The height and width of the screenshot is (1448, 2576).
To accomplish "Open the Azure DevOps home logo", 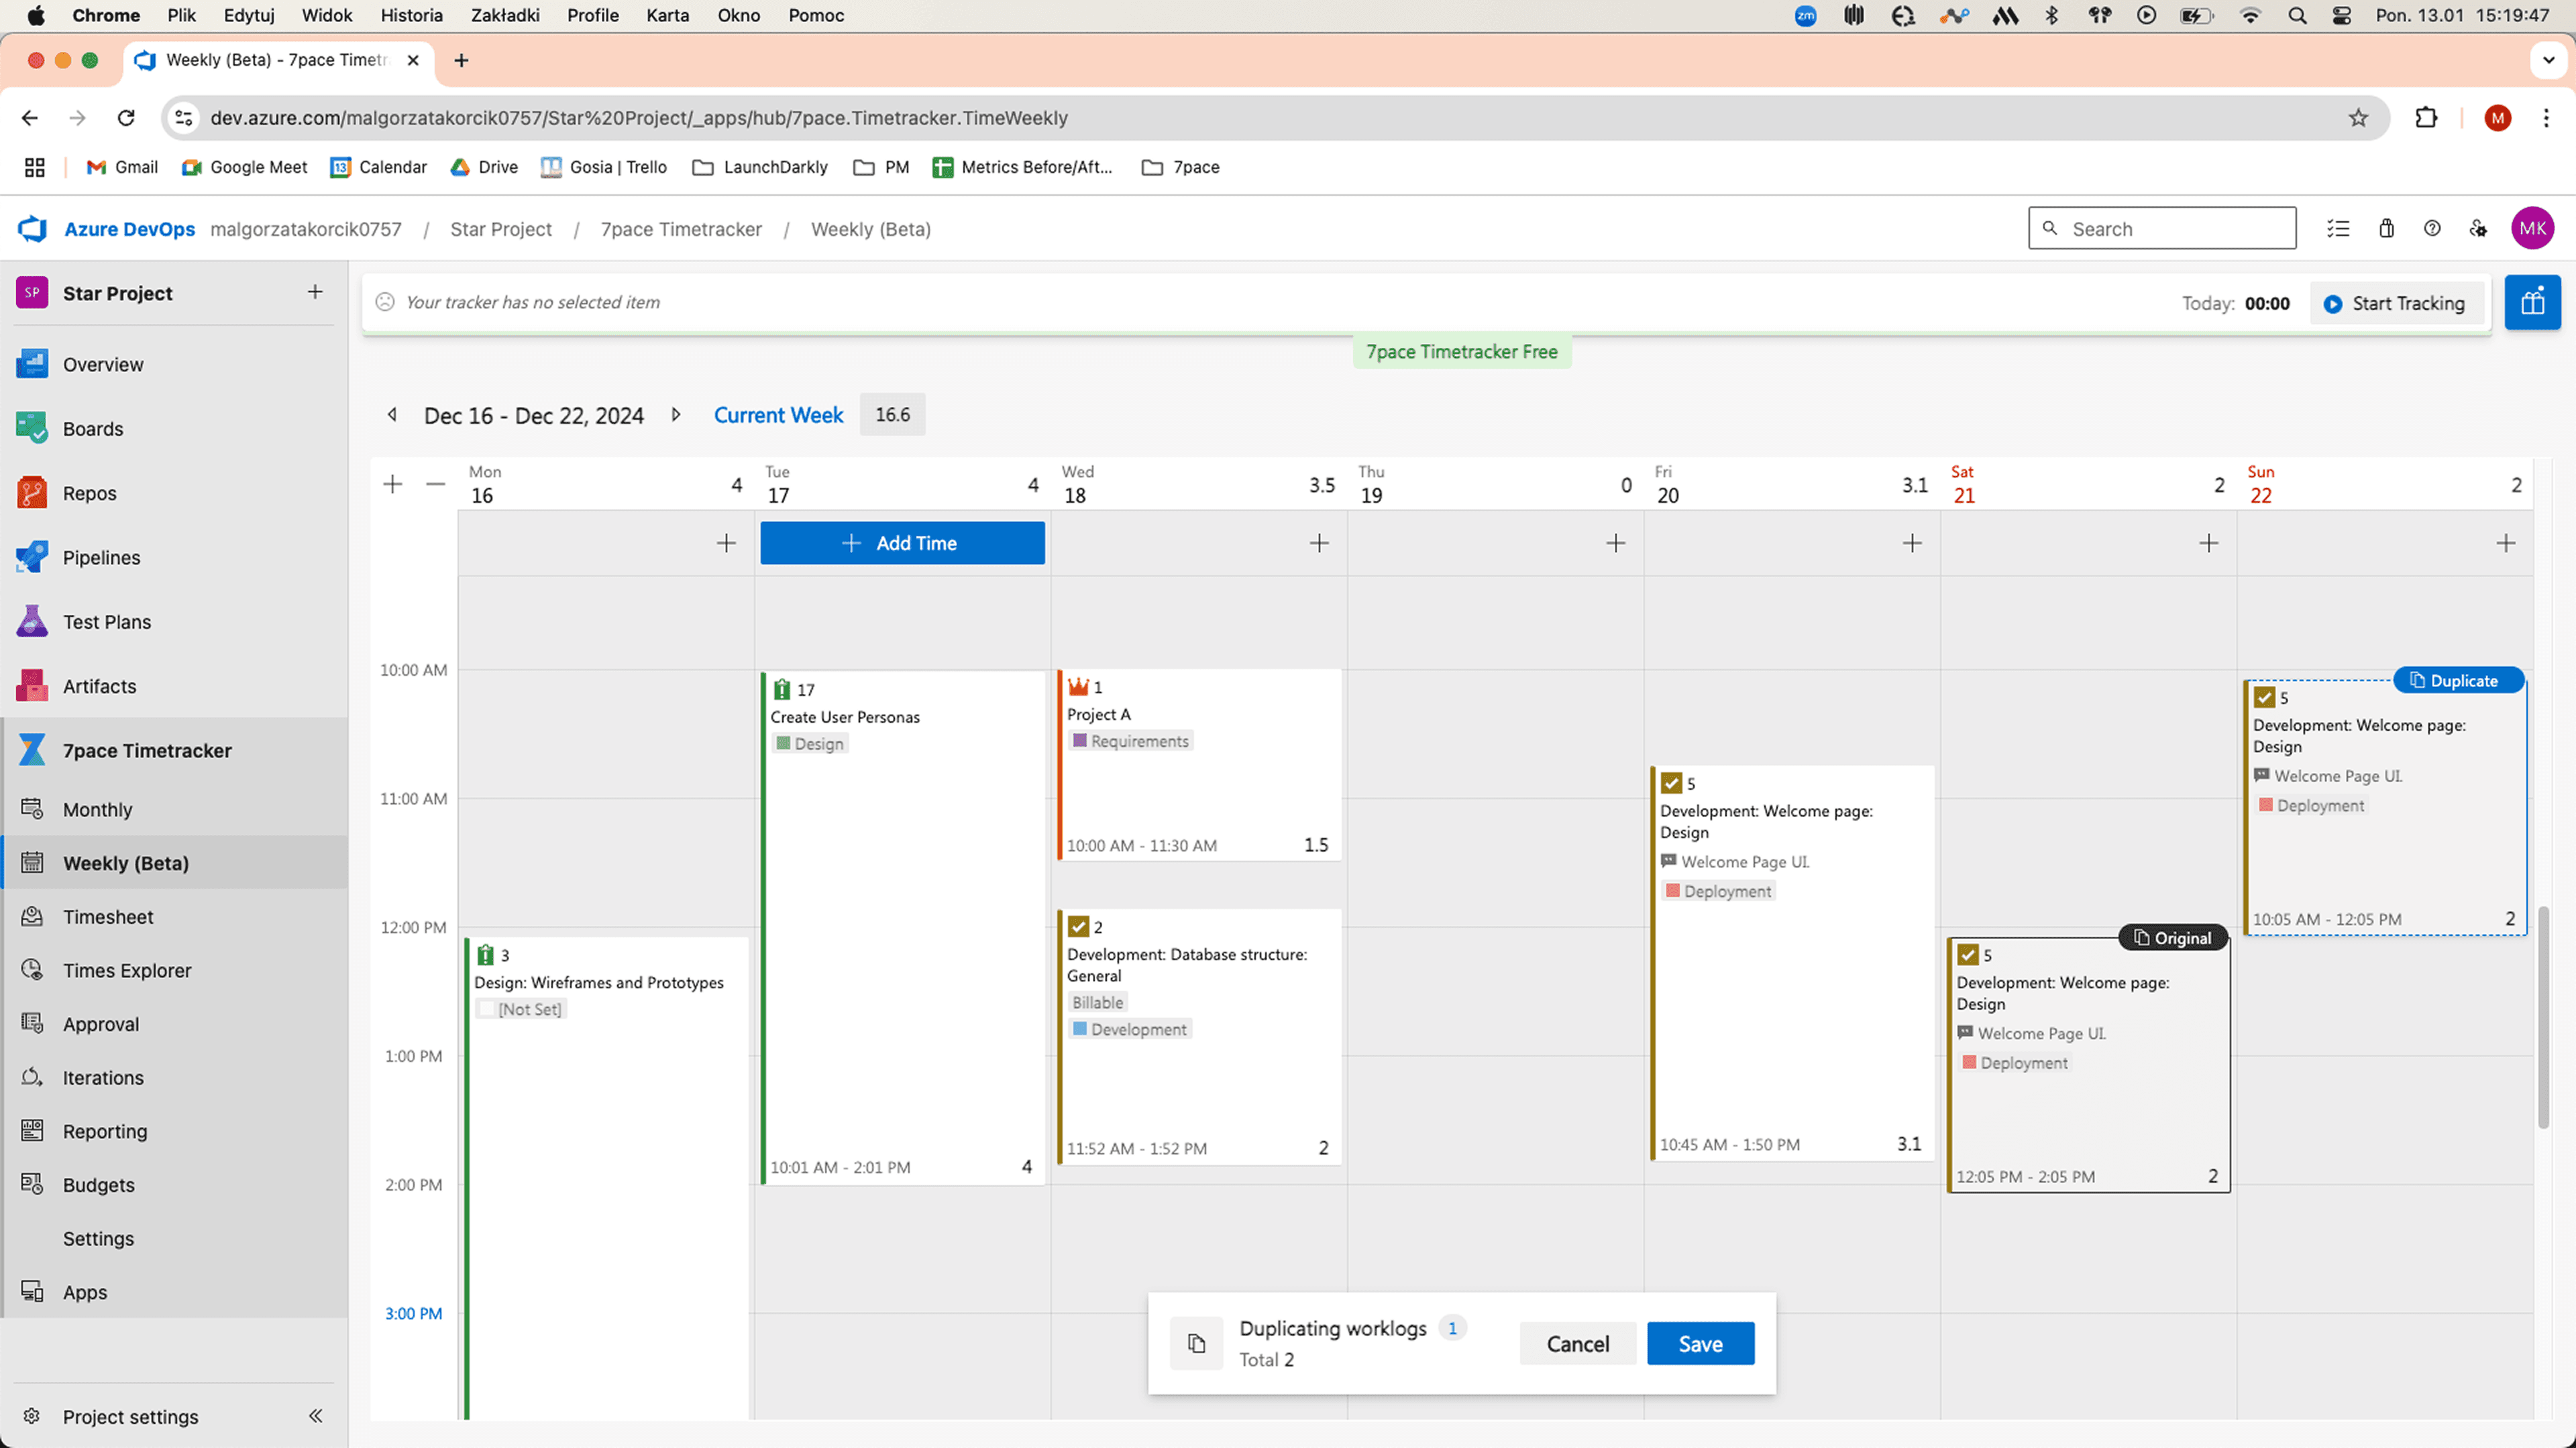I will 32,229.
